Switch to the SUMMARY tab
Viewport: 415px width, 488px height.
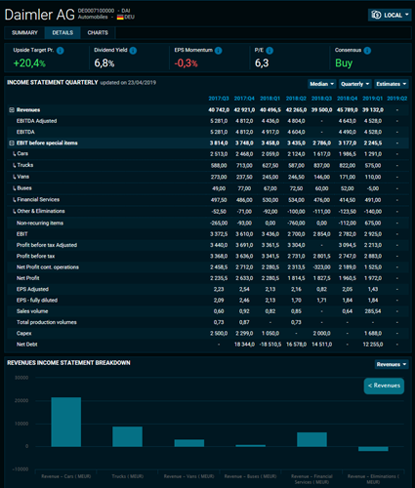click(x=24, y=33)
